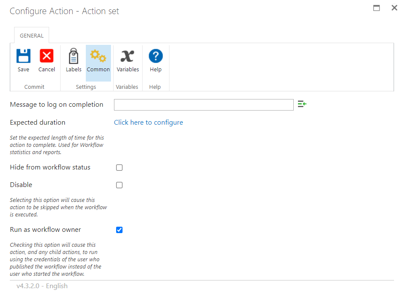Maximize the Configure Action dialog
The width and height of the screenshot is (403, 295).
[377, 8]
